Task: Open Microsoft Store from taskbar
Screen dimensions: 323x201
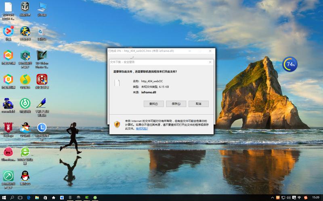Action: pyautogui.click(x=45, y=198)
